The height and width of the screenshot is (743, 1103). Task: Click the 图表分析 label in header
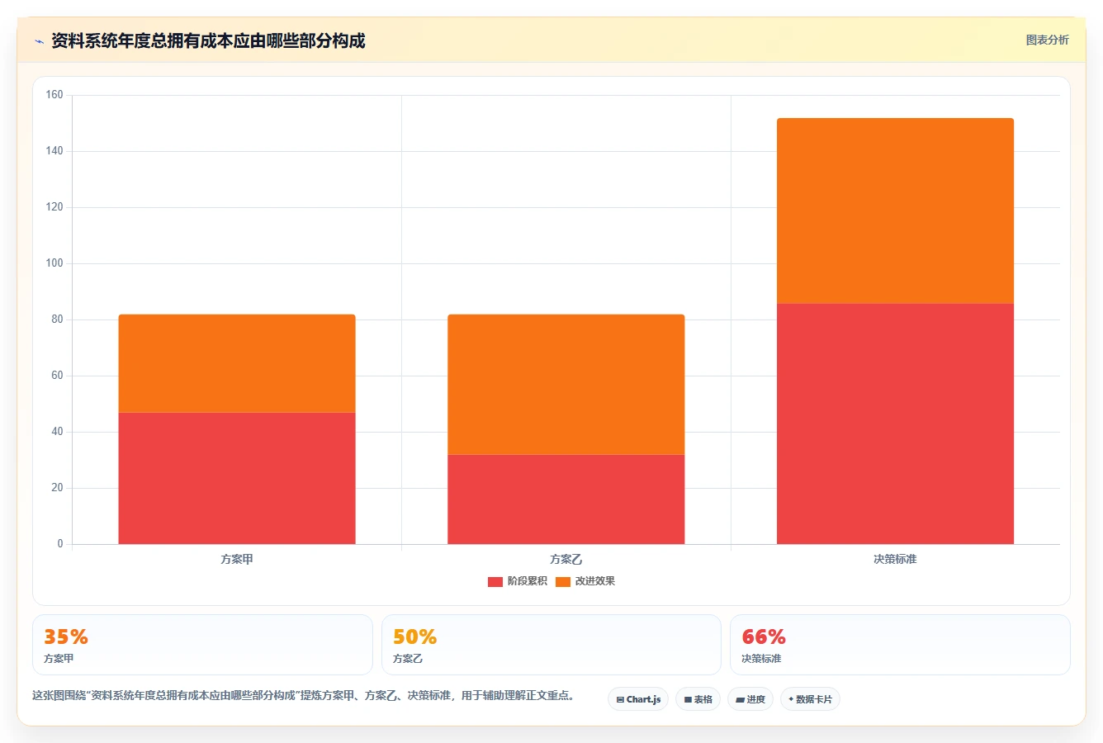(1047, 40)
